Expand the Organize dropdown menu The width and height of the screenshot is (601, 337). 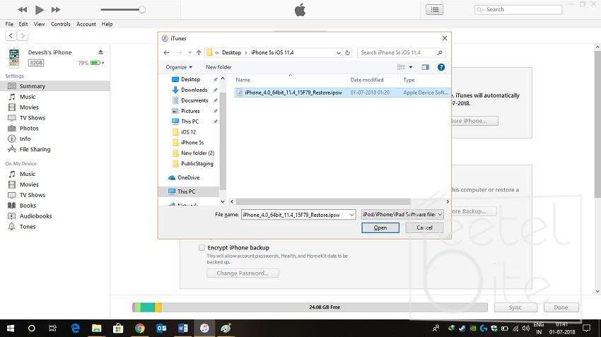[179, 67]
